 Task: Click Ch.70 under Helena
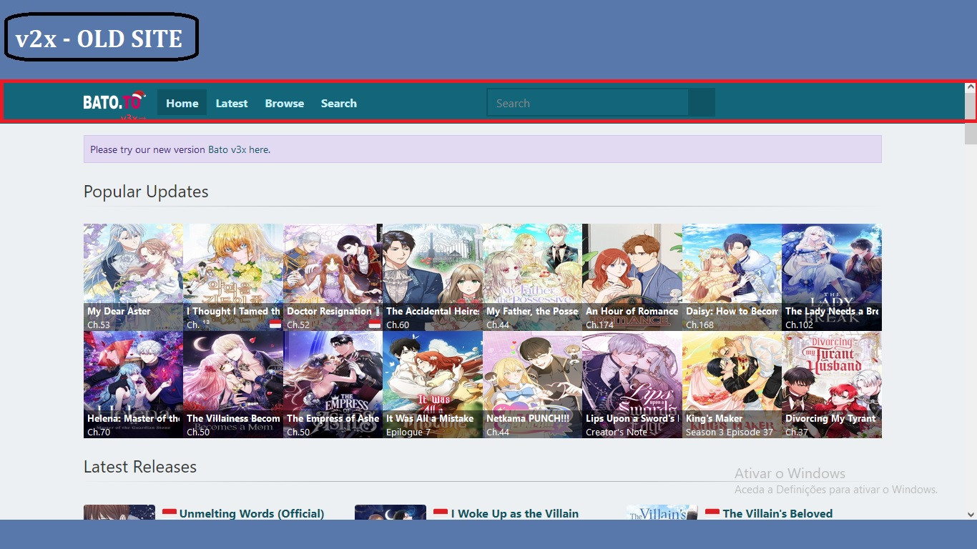(99, 432)
